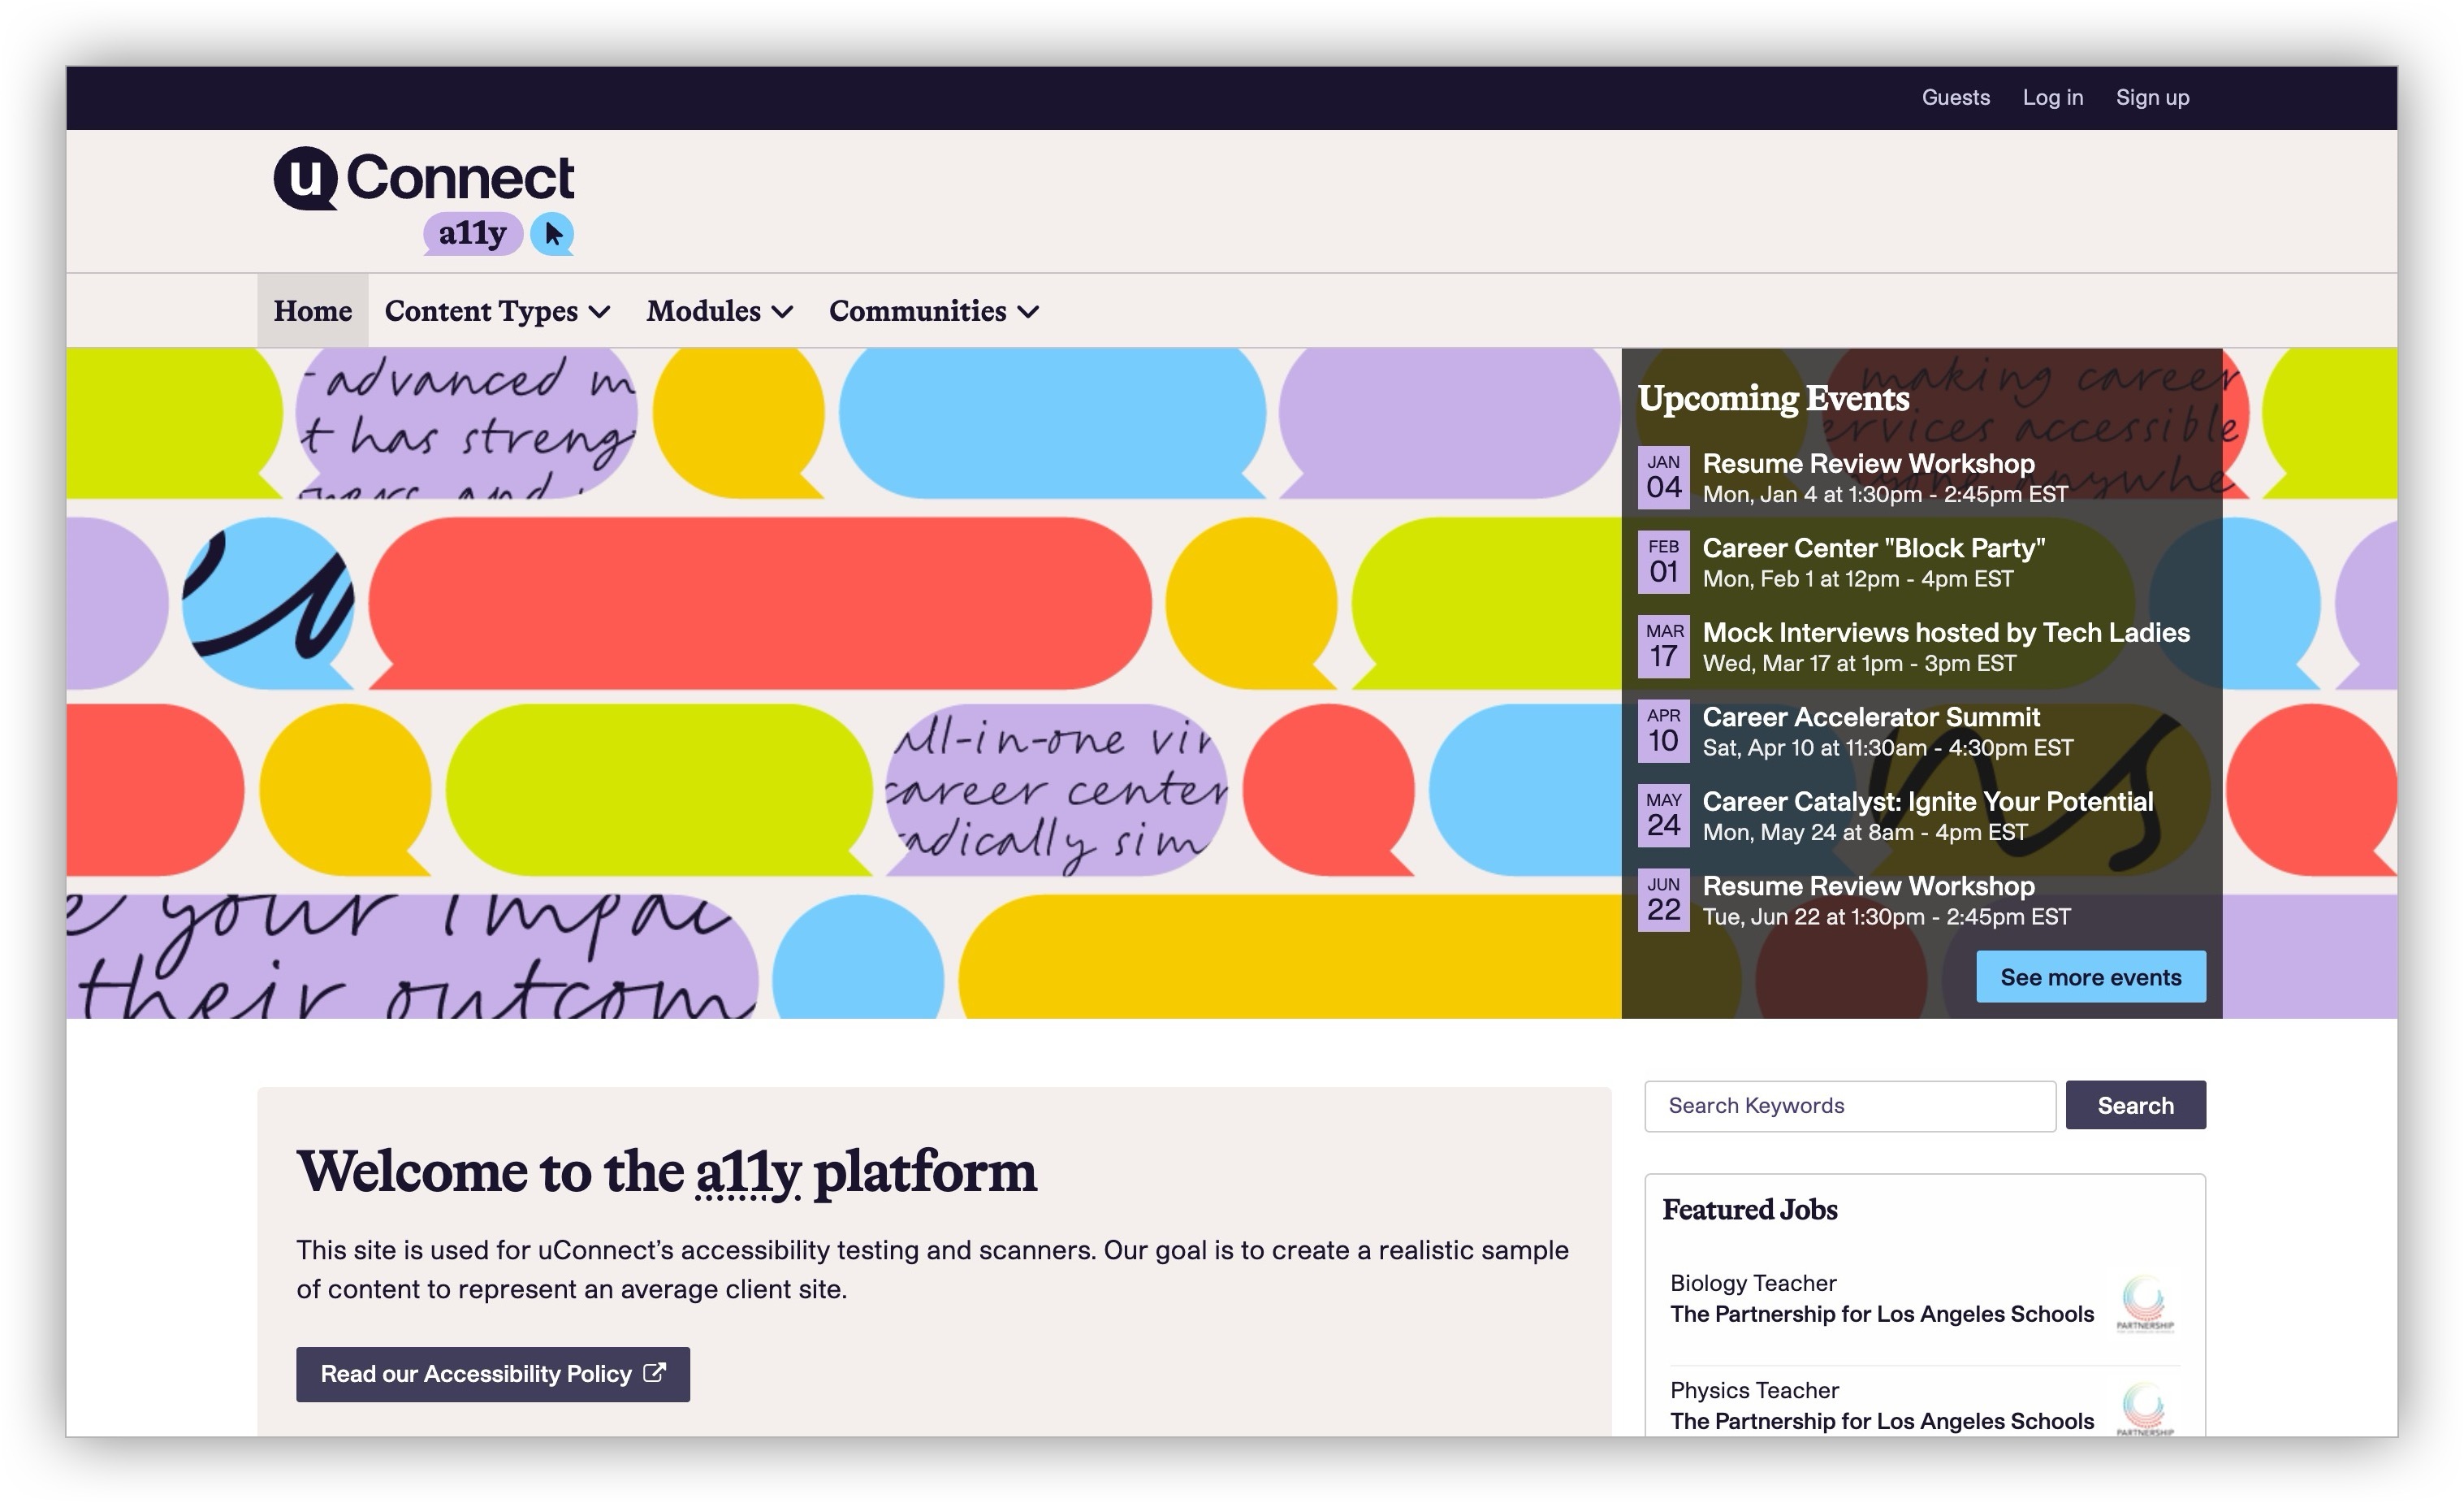Click the Search Keywords input field
Screen dimensions: 2464x1503
point(1849,1106)
